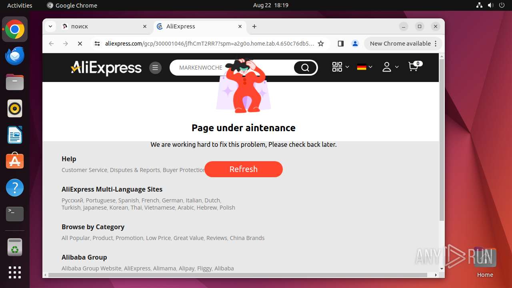
Task: Open the China Brands link
Action: tap(247, 238)
